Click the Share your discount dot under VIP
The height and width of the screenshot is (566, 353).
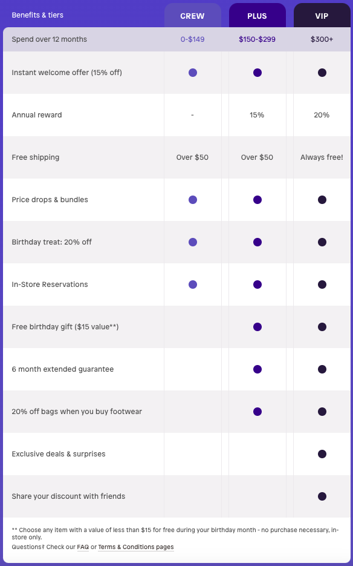(322, 496)
